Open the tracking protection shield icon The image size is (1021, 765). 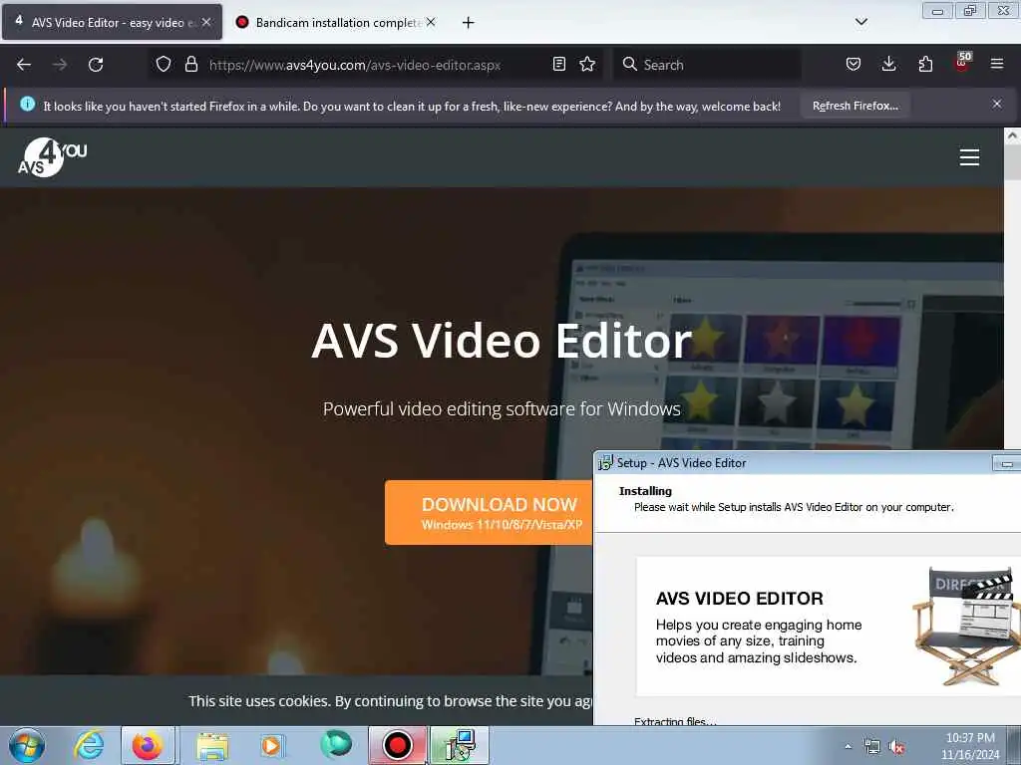coord(164,64)
